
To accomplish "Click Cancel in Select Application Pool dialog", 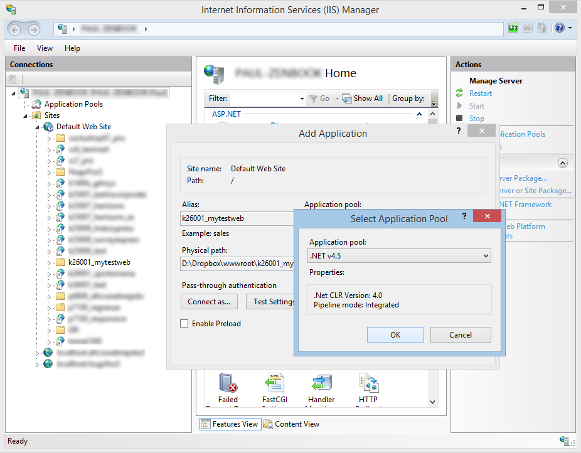I will [x=461, y=335].
